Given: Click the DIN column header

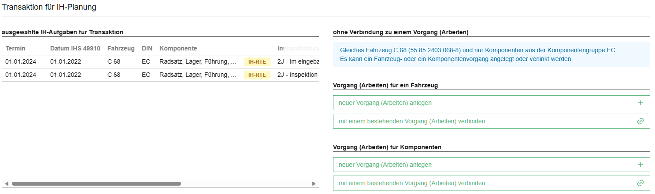Looking at the screenshot, I should click(x=147, y=48).
